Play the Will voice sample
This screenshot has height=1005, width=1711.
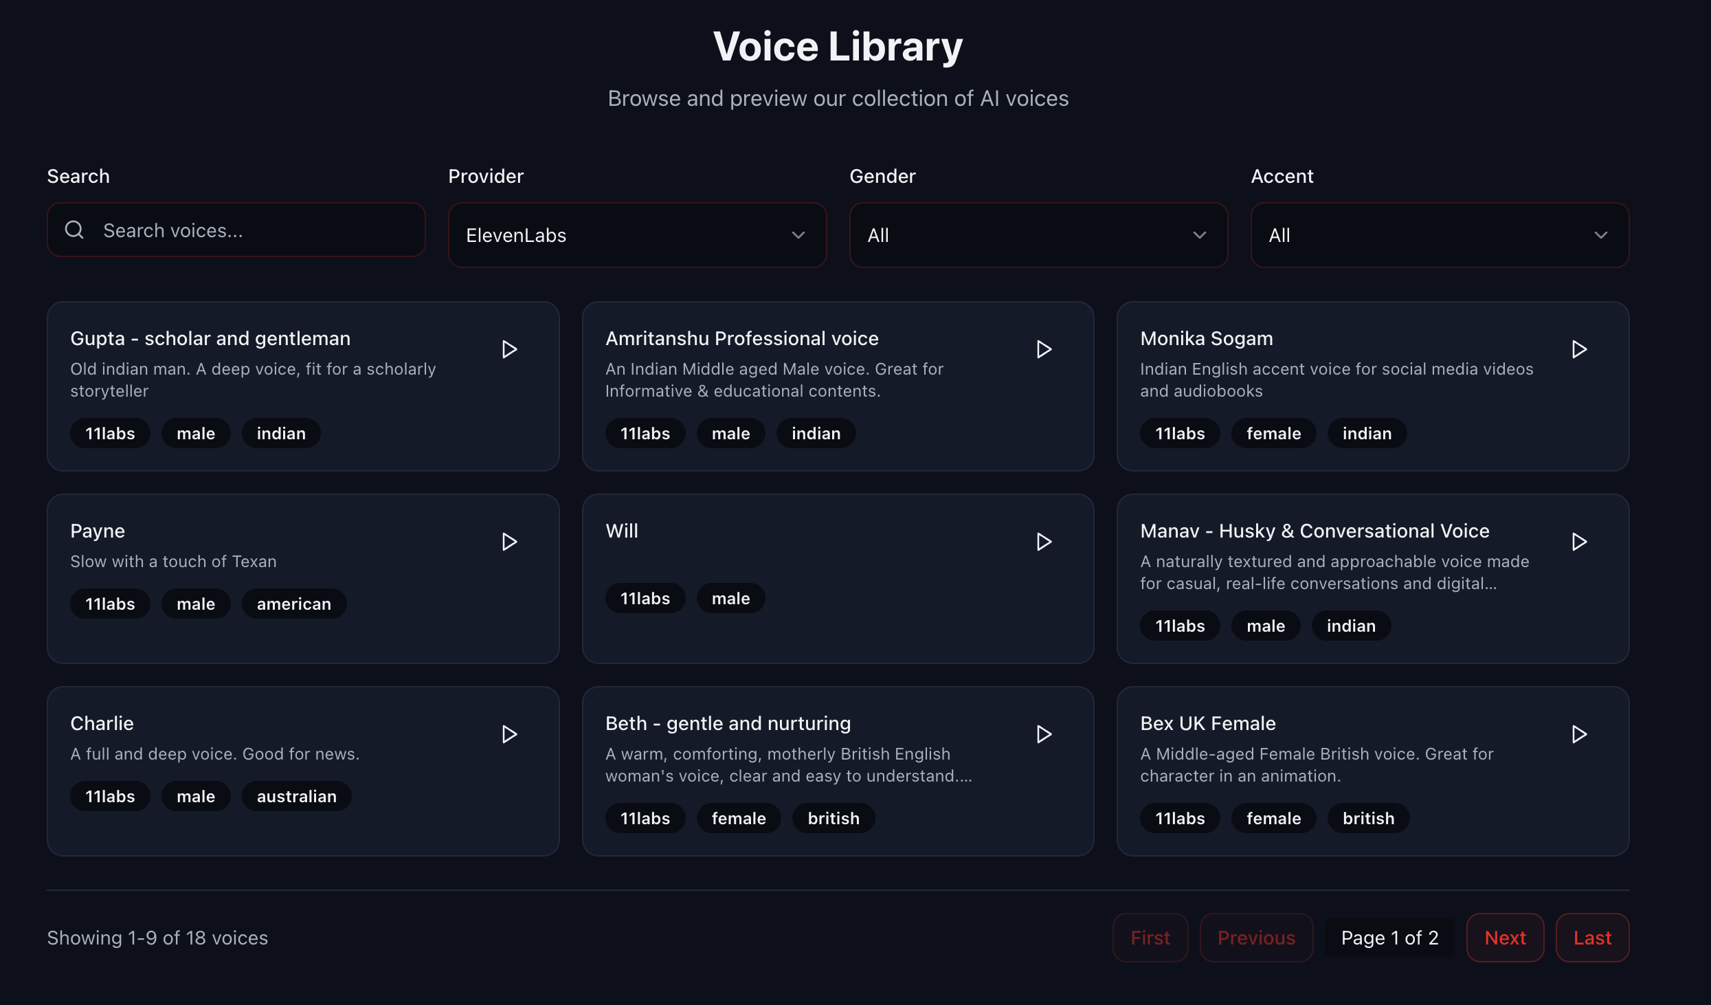pos(1044,542)
